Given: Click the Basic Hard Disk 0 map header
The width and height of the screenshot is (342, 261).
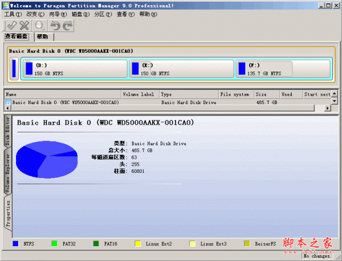Looking at the screenshot, I should 71,51.
